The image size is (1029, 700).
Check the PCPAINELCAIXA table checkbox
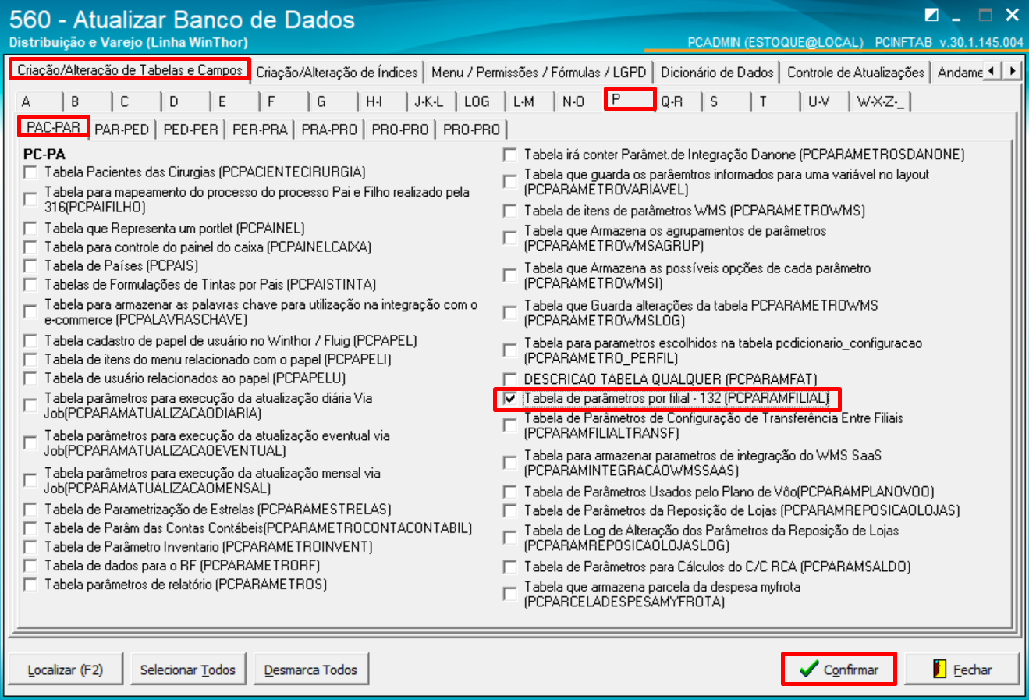pos(30,247)
